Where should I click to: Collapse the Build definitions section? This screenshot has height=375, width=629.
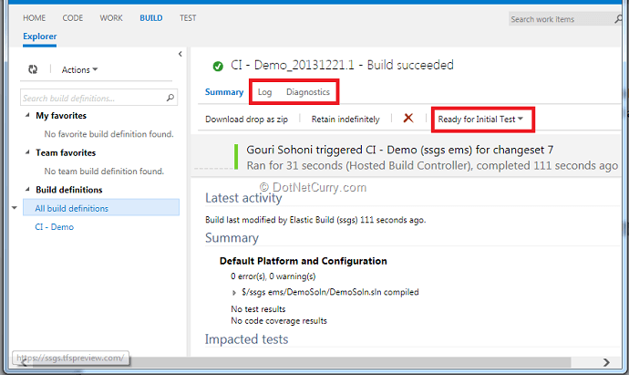26,190
